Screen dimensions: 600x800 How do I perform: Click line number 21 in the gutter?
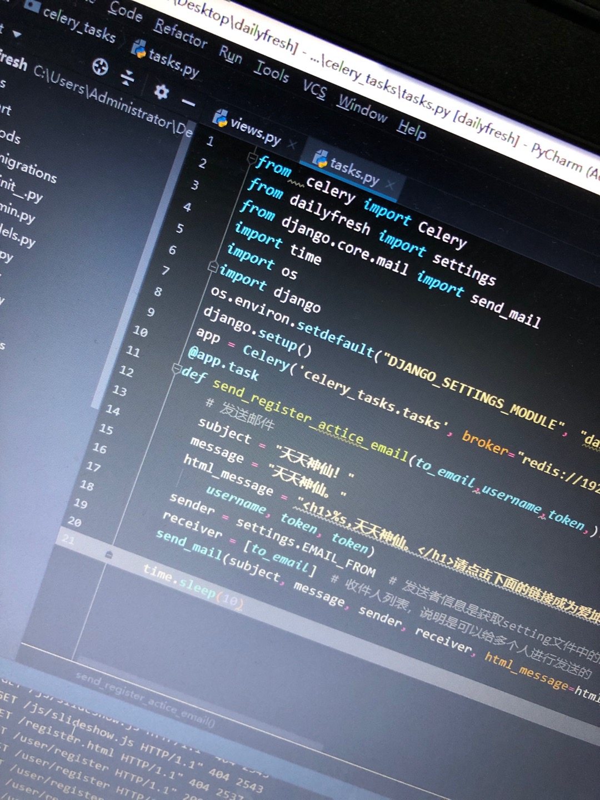pos(68,539)
